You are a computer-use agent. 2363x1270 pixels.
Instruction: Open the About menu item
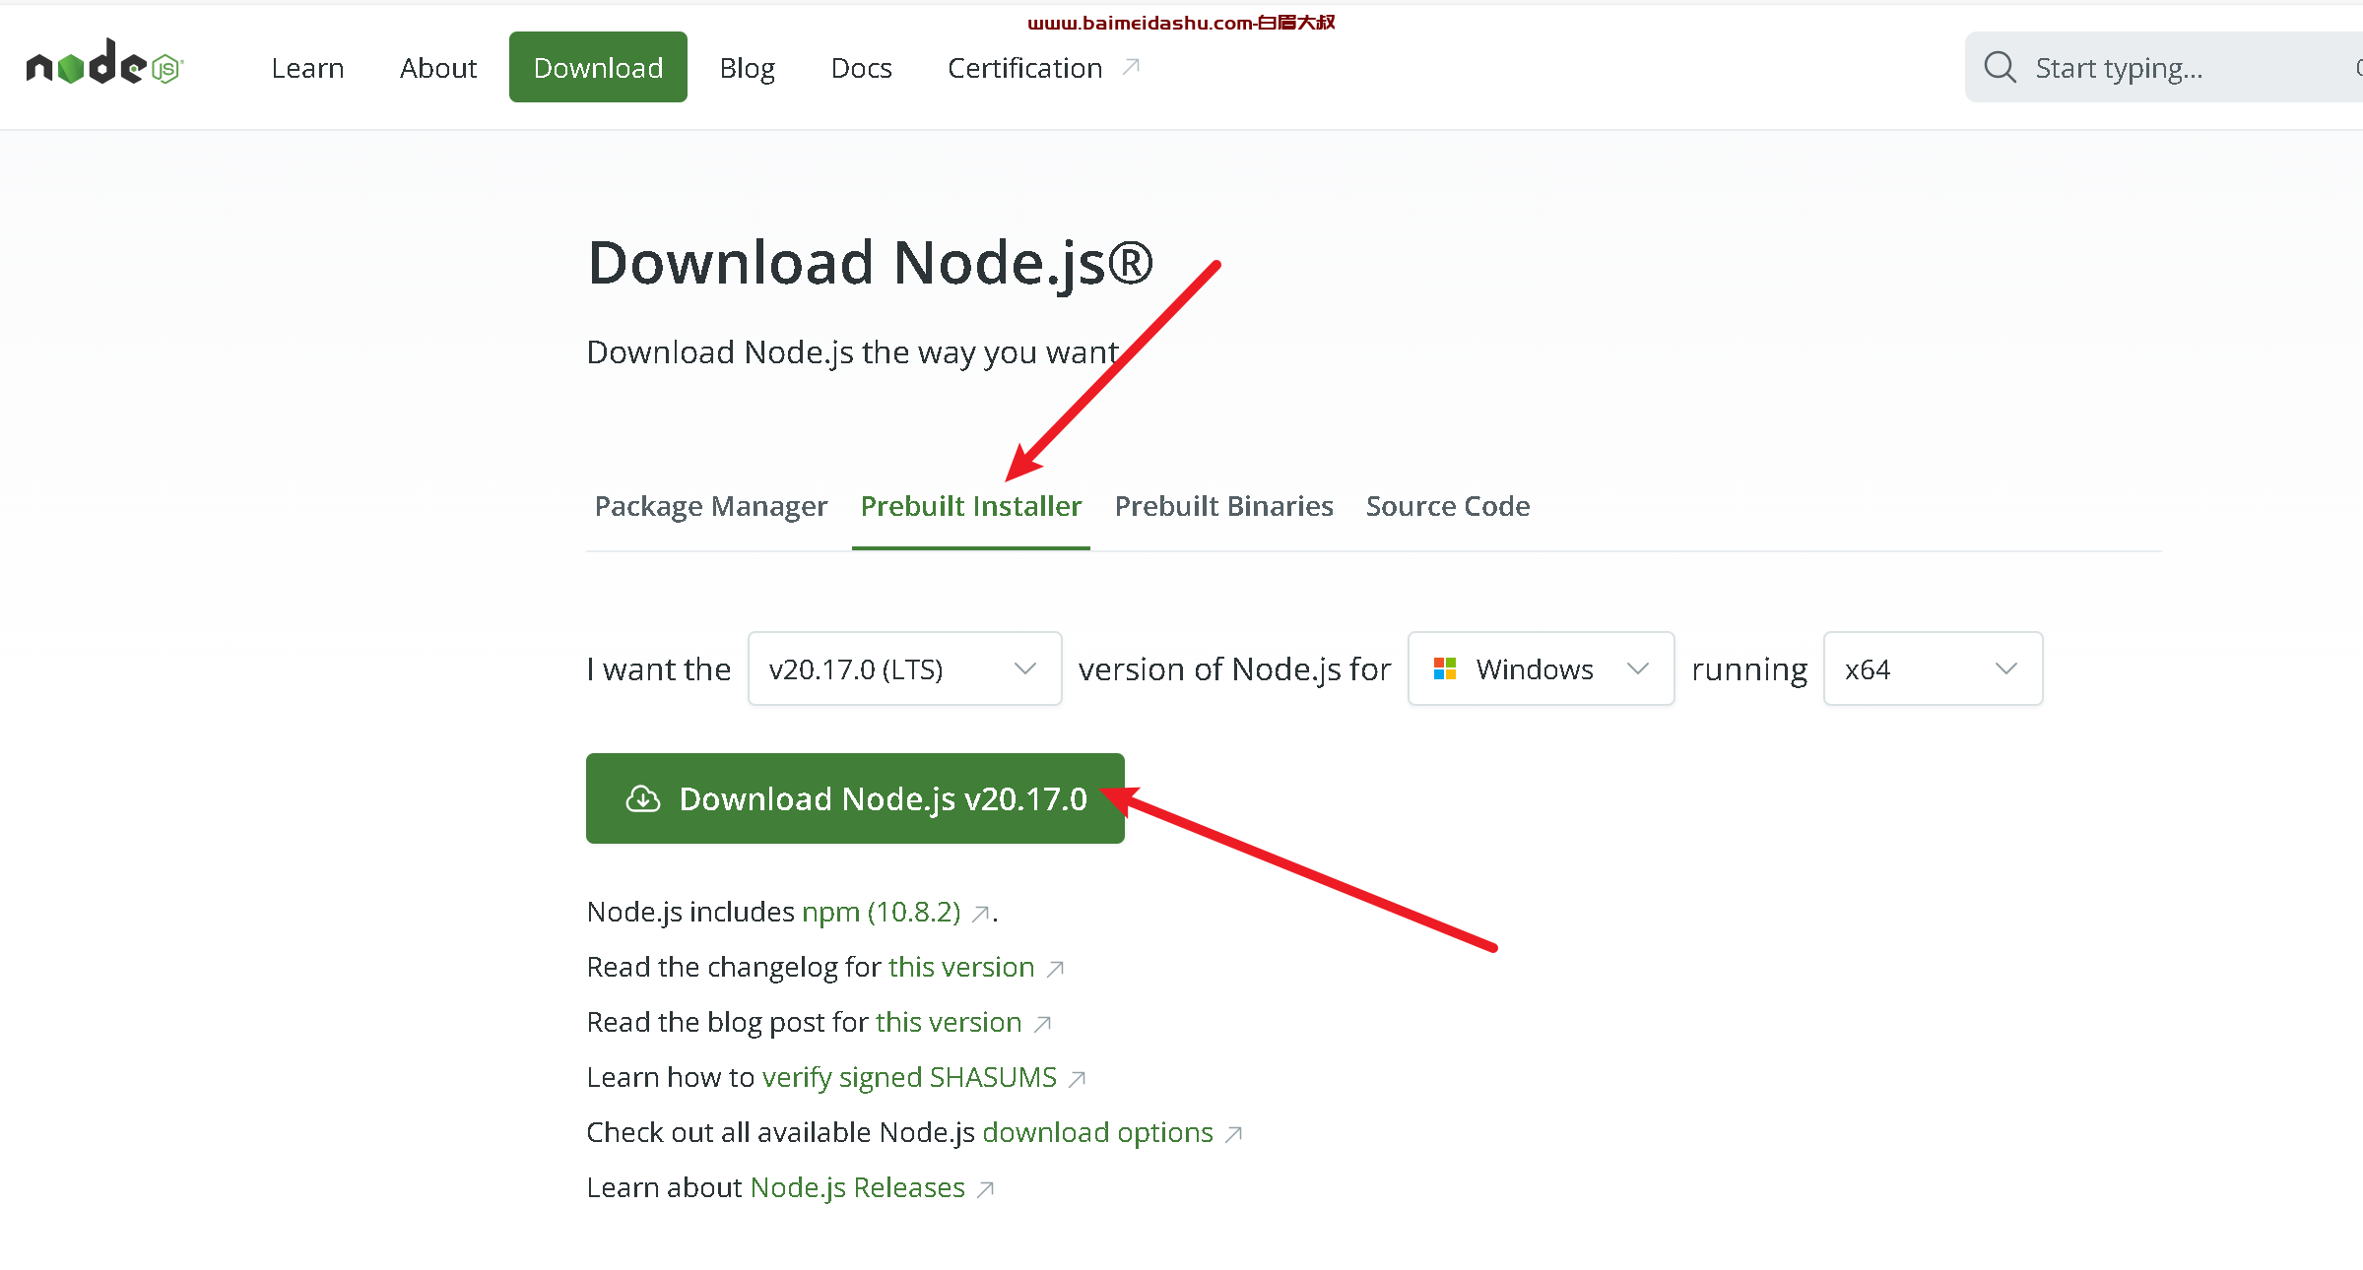pyautogui.click(x=435, y=66)
